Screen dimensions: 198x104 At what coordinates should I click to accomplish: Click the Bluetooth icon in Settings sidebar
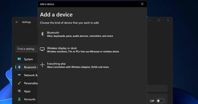point(19,67)
